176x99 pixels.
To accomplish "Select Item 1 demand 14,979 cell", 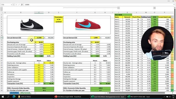I will pos(127,19).
